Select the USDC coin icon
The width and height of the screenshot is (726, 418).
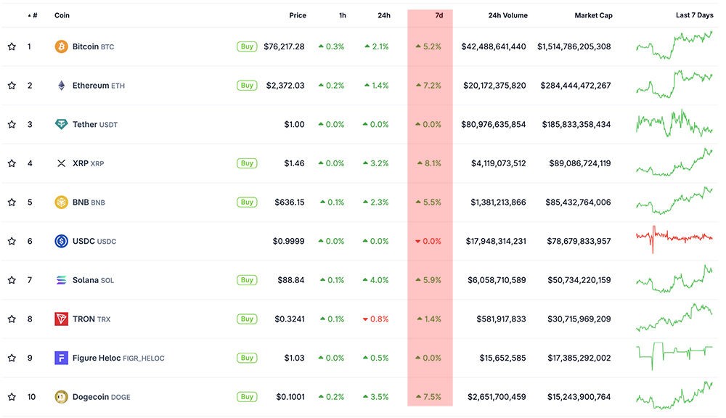(x=61, y=241)
